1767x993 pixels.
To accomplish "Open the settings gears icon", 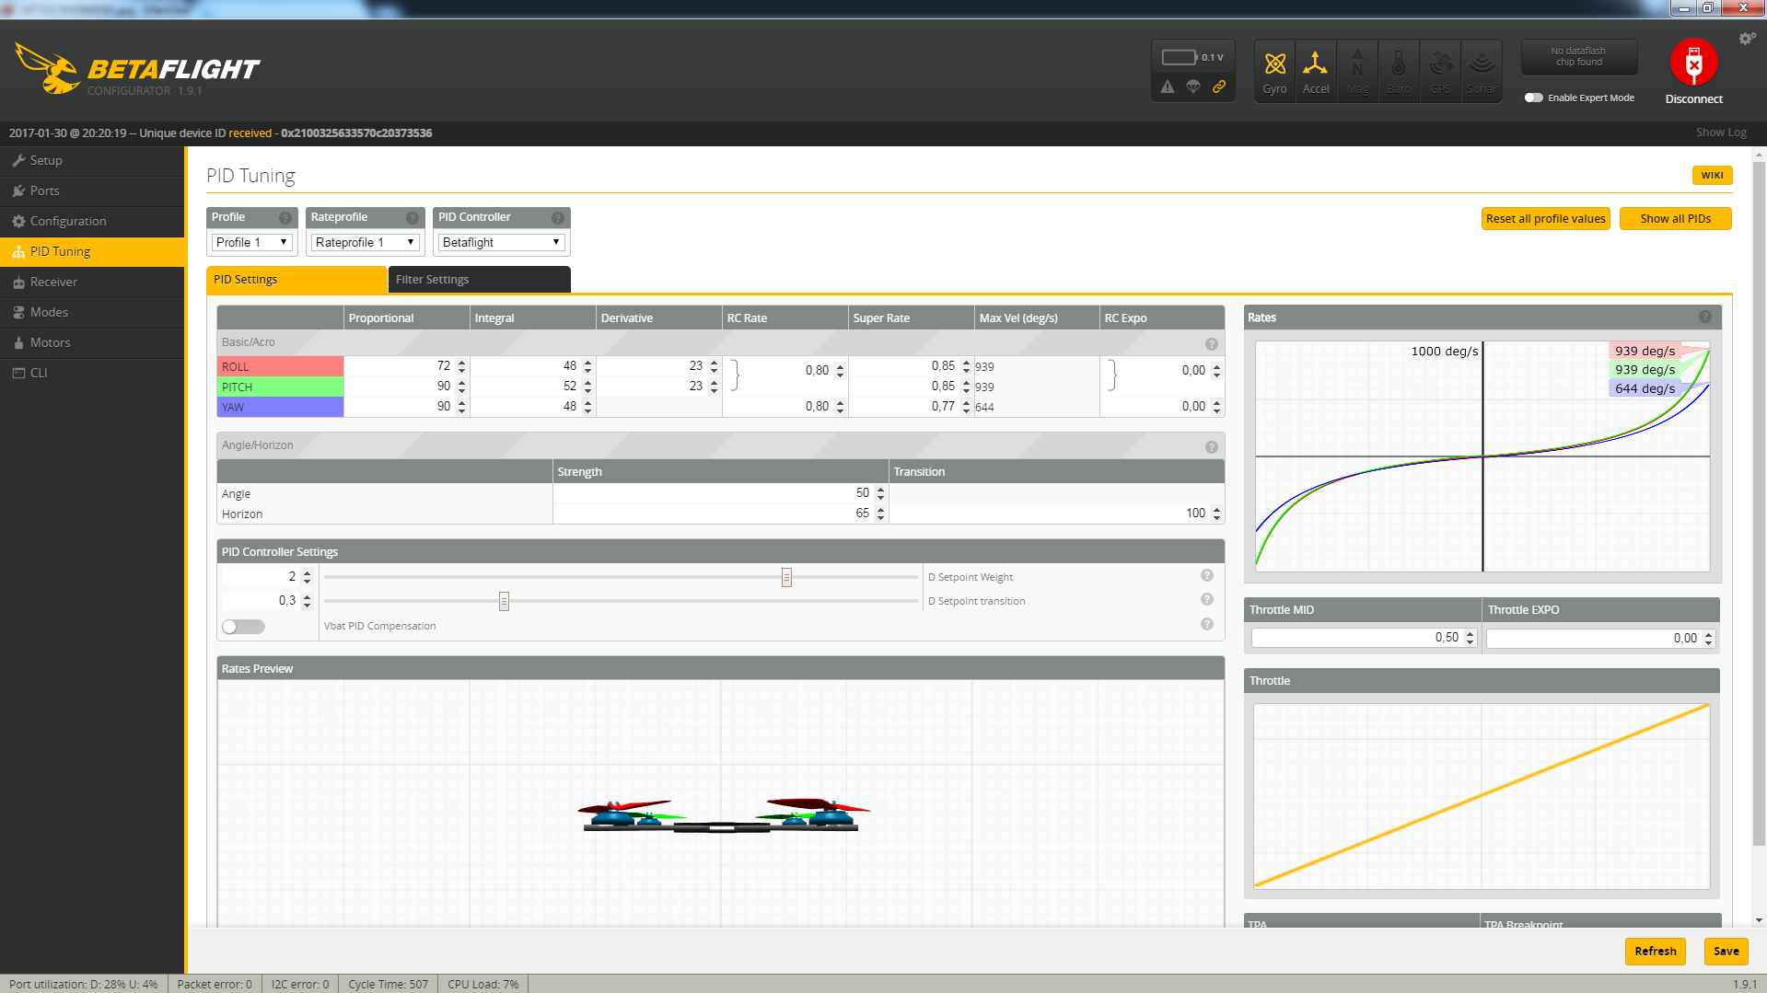I will pyautogui.click(x=1747, y=39).
